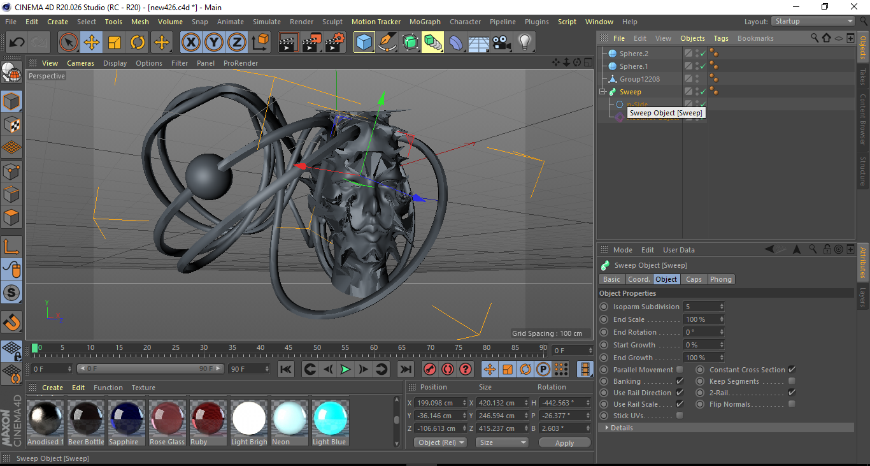This screenshot has width=870, height=466.
Task: Activate the Scale tool
Action: [x=115, y=43]
